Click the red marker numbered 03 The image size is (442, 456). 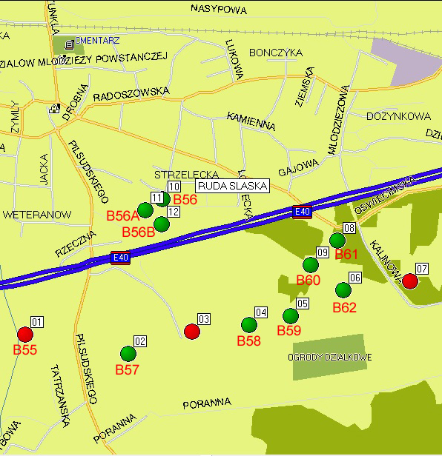(192, 332)
